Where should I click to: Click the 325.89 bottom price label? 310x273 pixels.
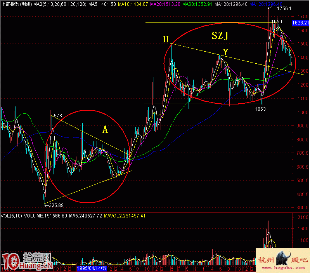pos(56,205)
